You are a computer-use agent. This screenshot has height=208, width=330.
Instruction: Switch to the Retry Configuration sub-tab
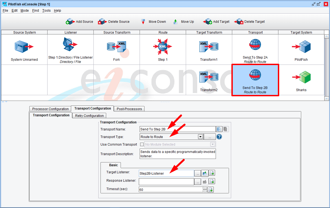click(89, 116)
